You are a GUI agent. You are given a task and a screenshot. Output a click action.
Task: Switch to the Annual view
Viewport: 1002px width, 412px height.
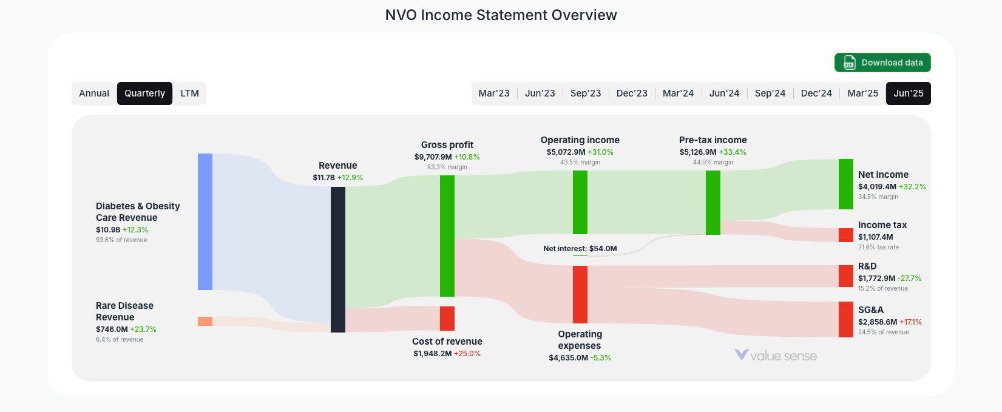[x=94, y=93]
